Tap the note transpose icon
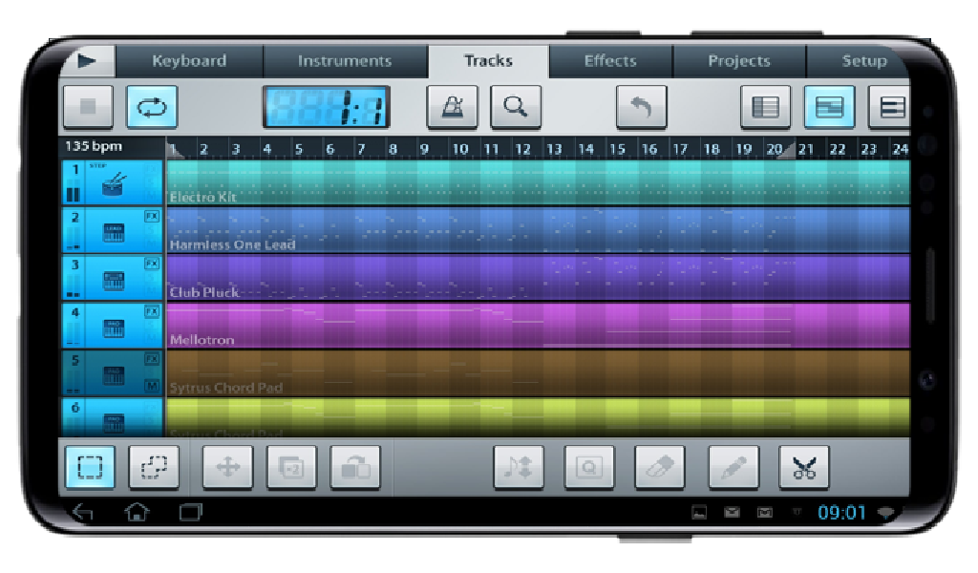The width and height of the screenshot is (978, 573). pyautogui.click(x=519, y=467)
